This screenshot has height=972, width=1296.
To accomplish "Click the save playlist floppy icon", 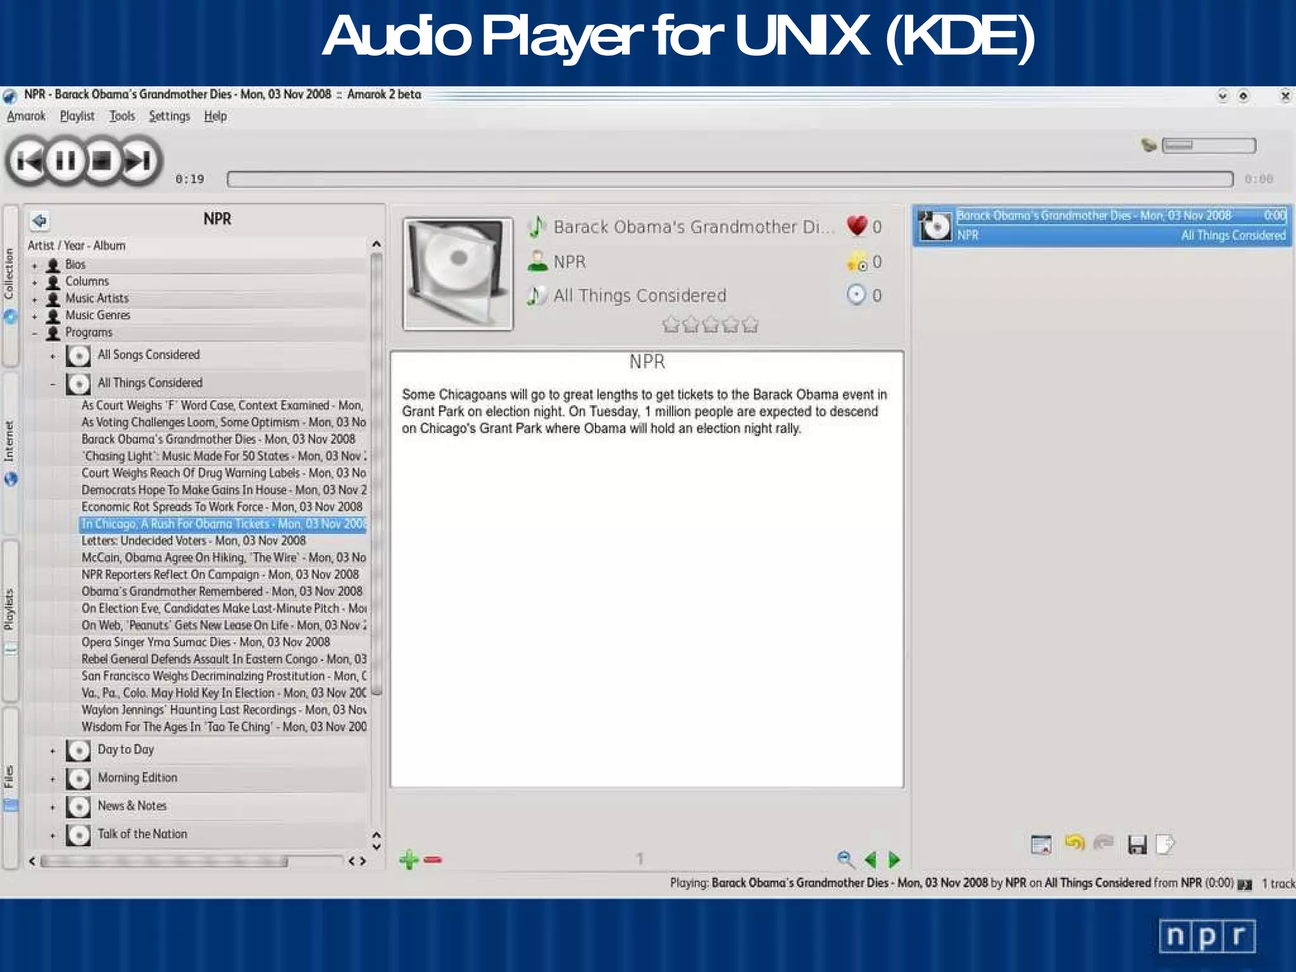I will pyautogui.click(x=1137, y=844).
